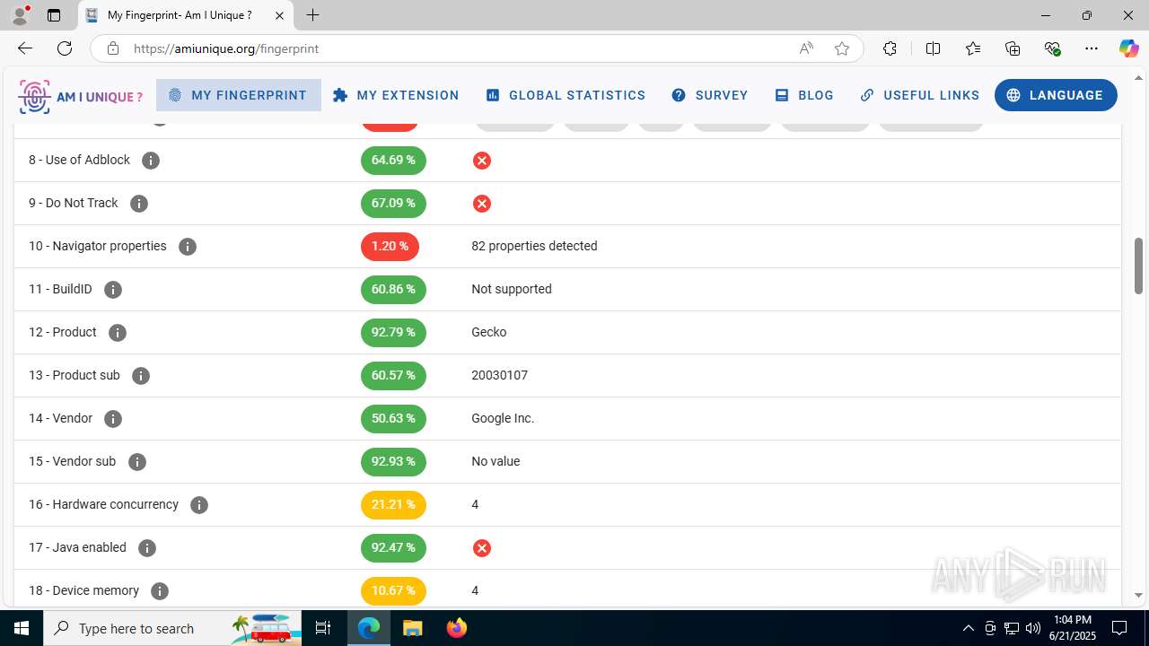Open My Fingerprint nav item

238,95
